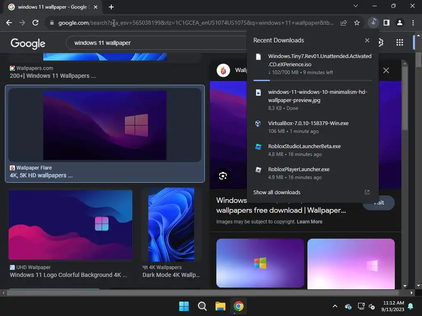Image resolution: width=422 pixels, height=316 pixels.
Task: Search with Google Lens icon on preview
Action: coord(223,176)
